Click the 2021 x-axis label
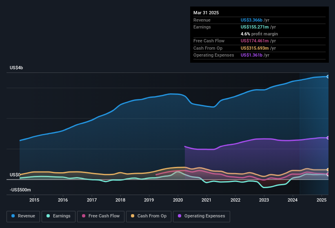 [x=206, y=200]
